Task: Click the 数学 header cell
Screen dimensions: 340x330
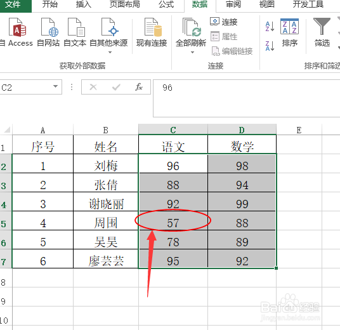Action: point(242,145)
